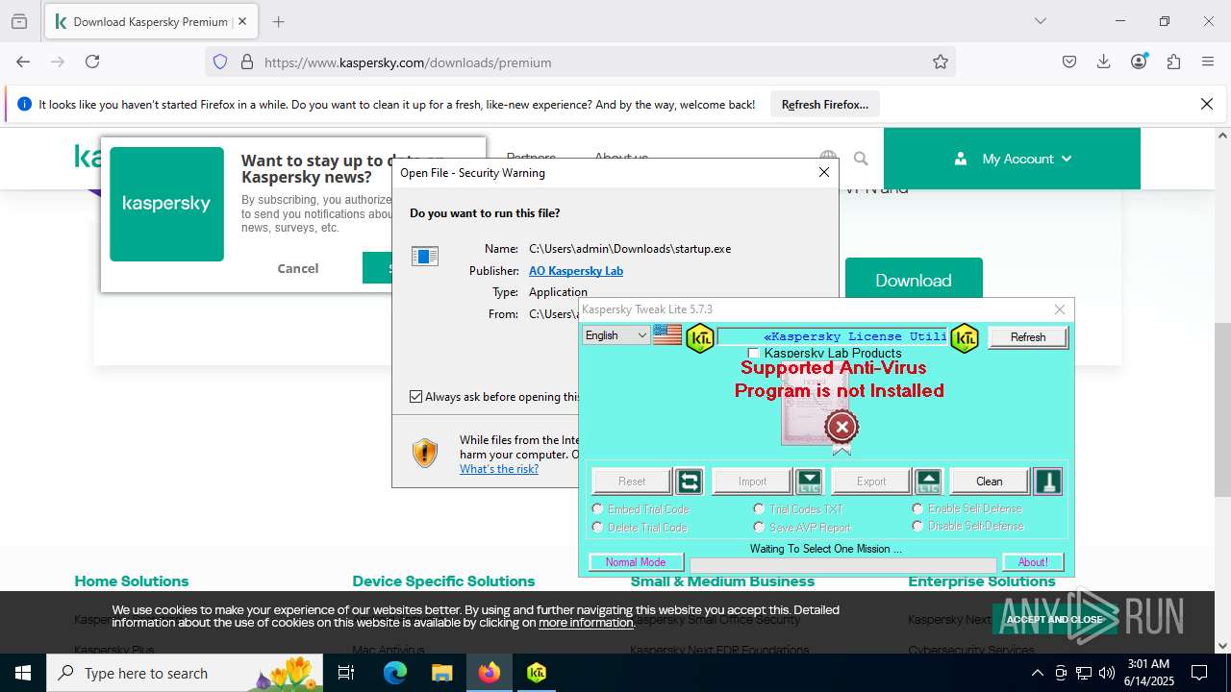Viewport: 1231px width, 692px height.
Task: Bookmark this page with the star icon
Action: pos(941,62)
